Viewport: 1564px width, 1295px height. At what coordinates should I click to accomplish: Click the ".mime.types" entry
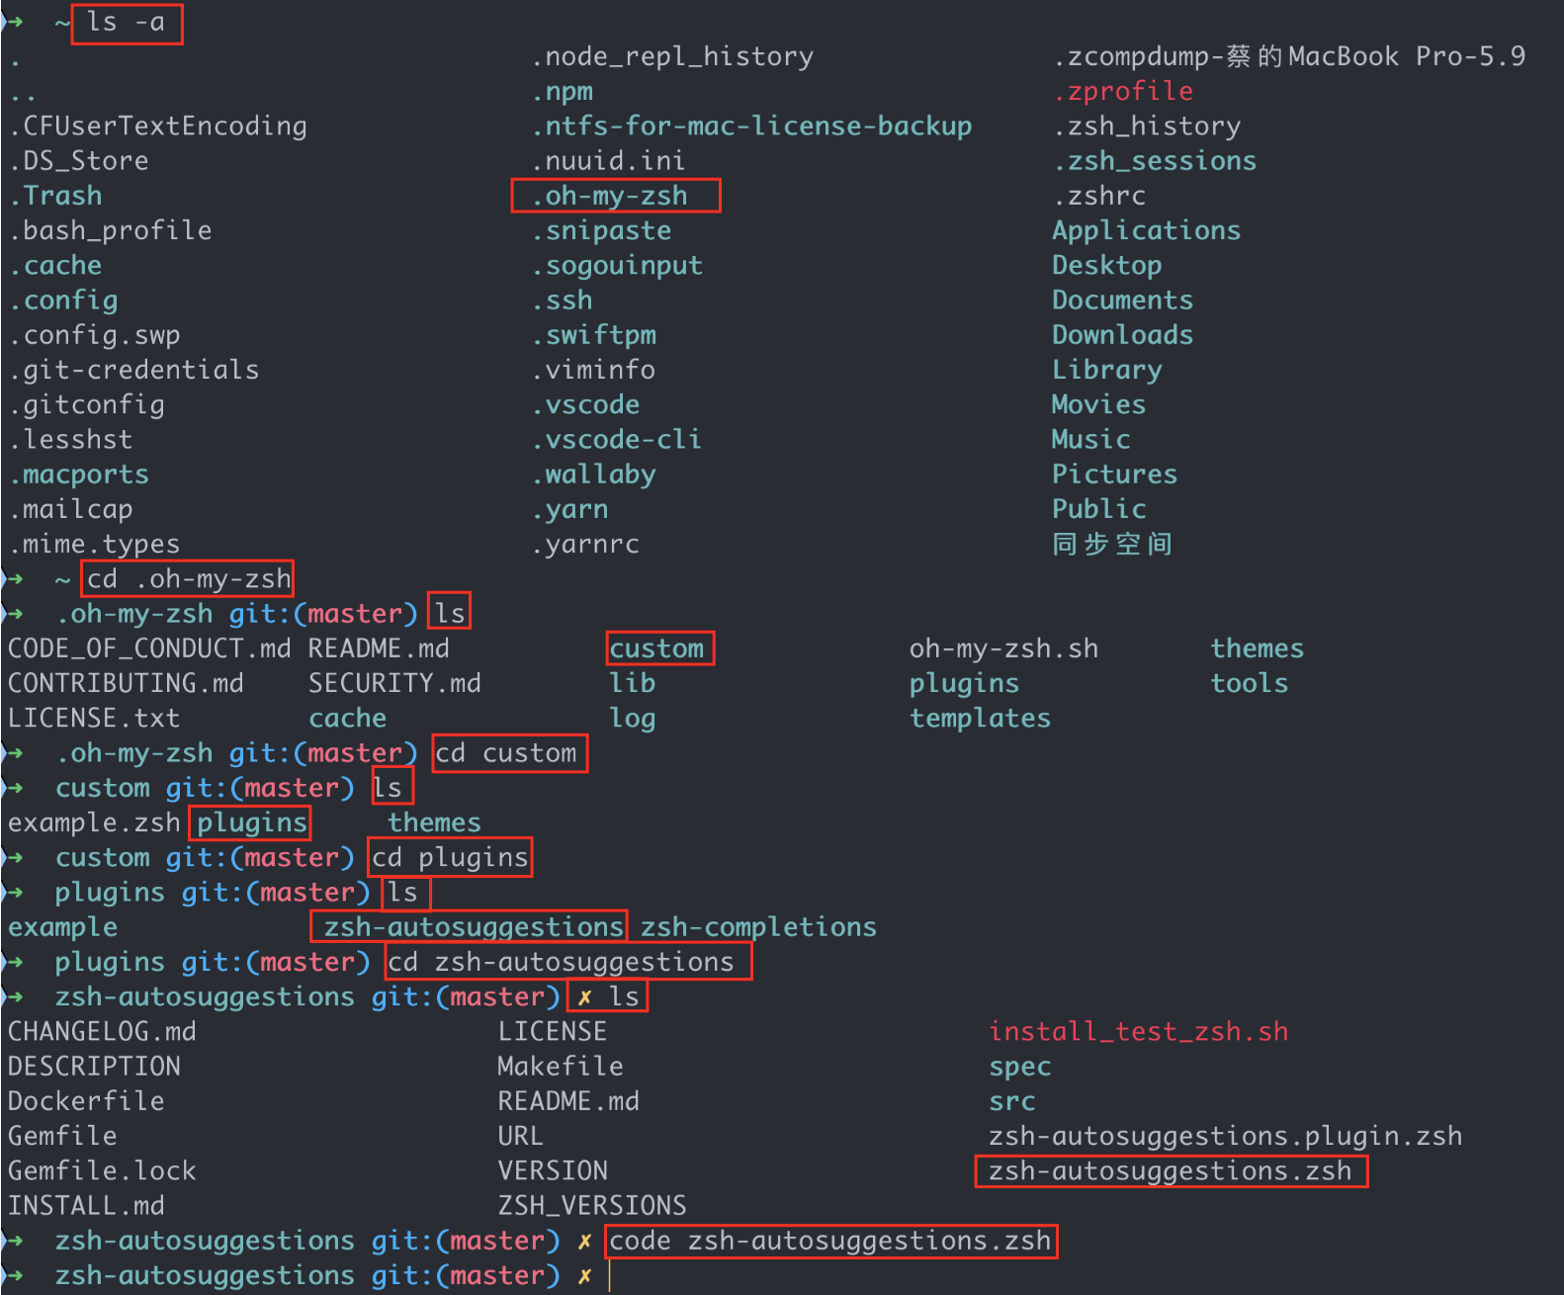point(95,544)
